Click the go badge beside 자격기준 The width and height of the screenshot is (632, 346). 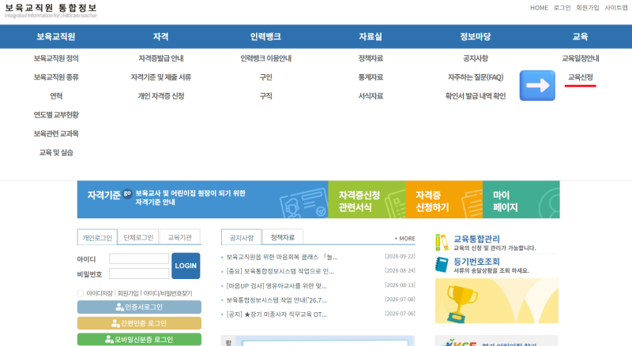tap(127, 194)
